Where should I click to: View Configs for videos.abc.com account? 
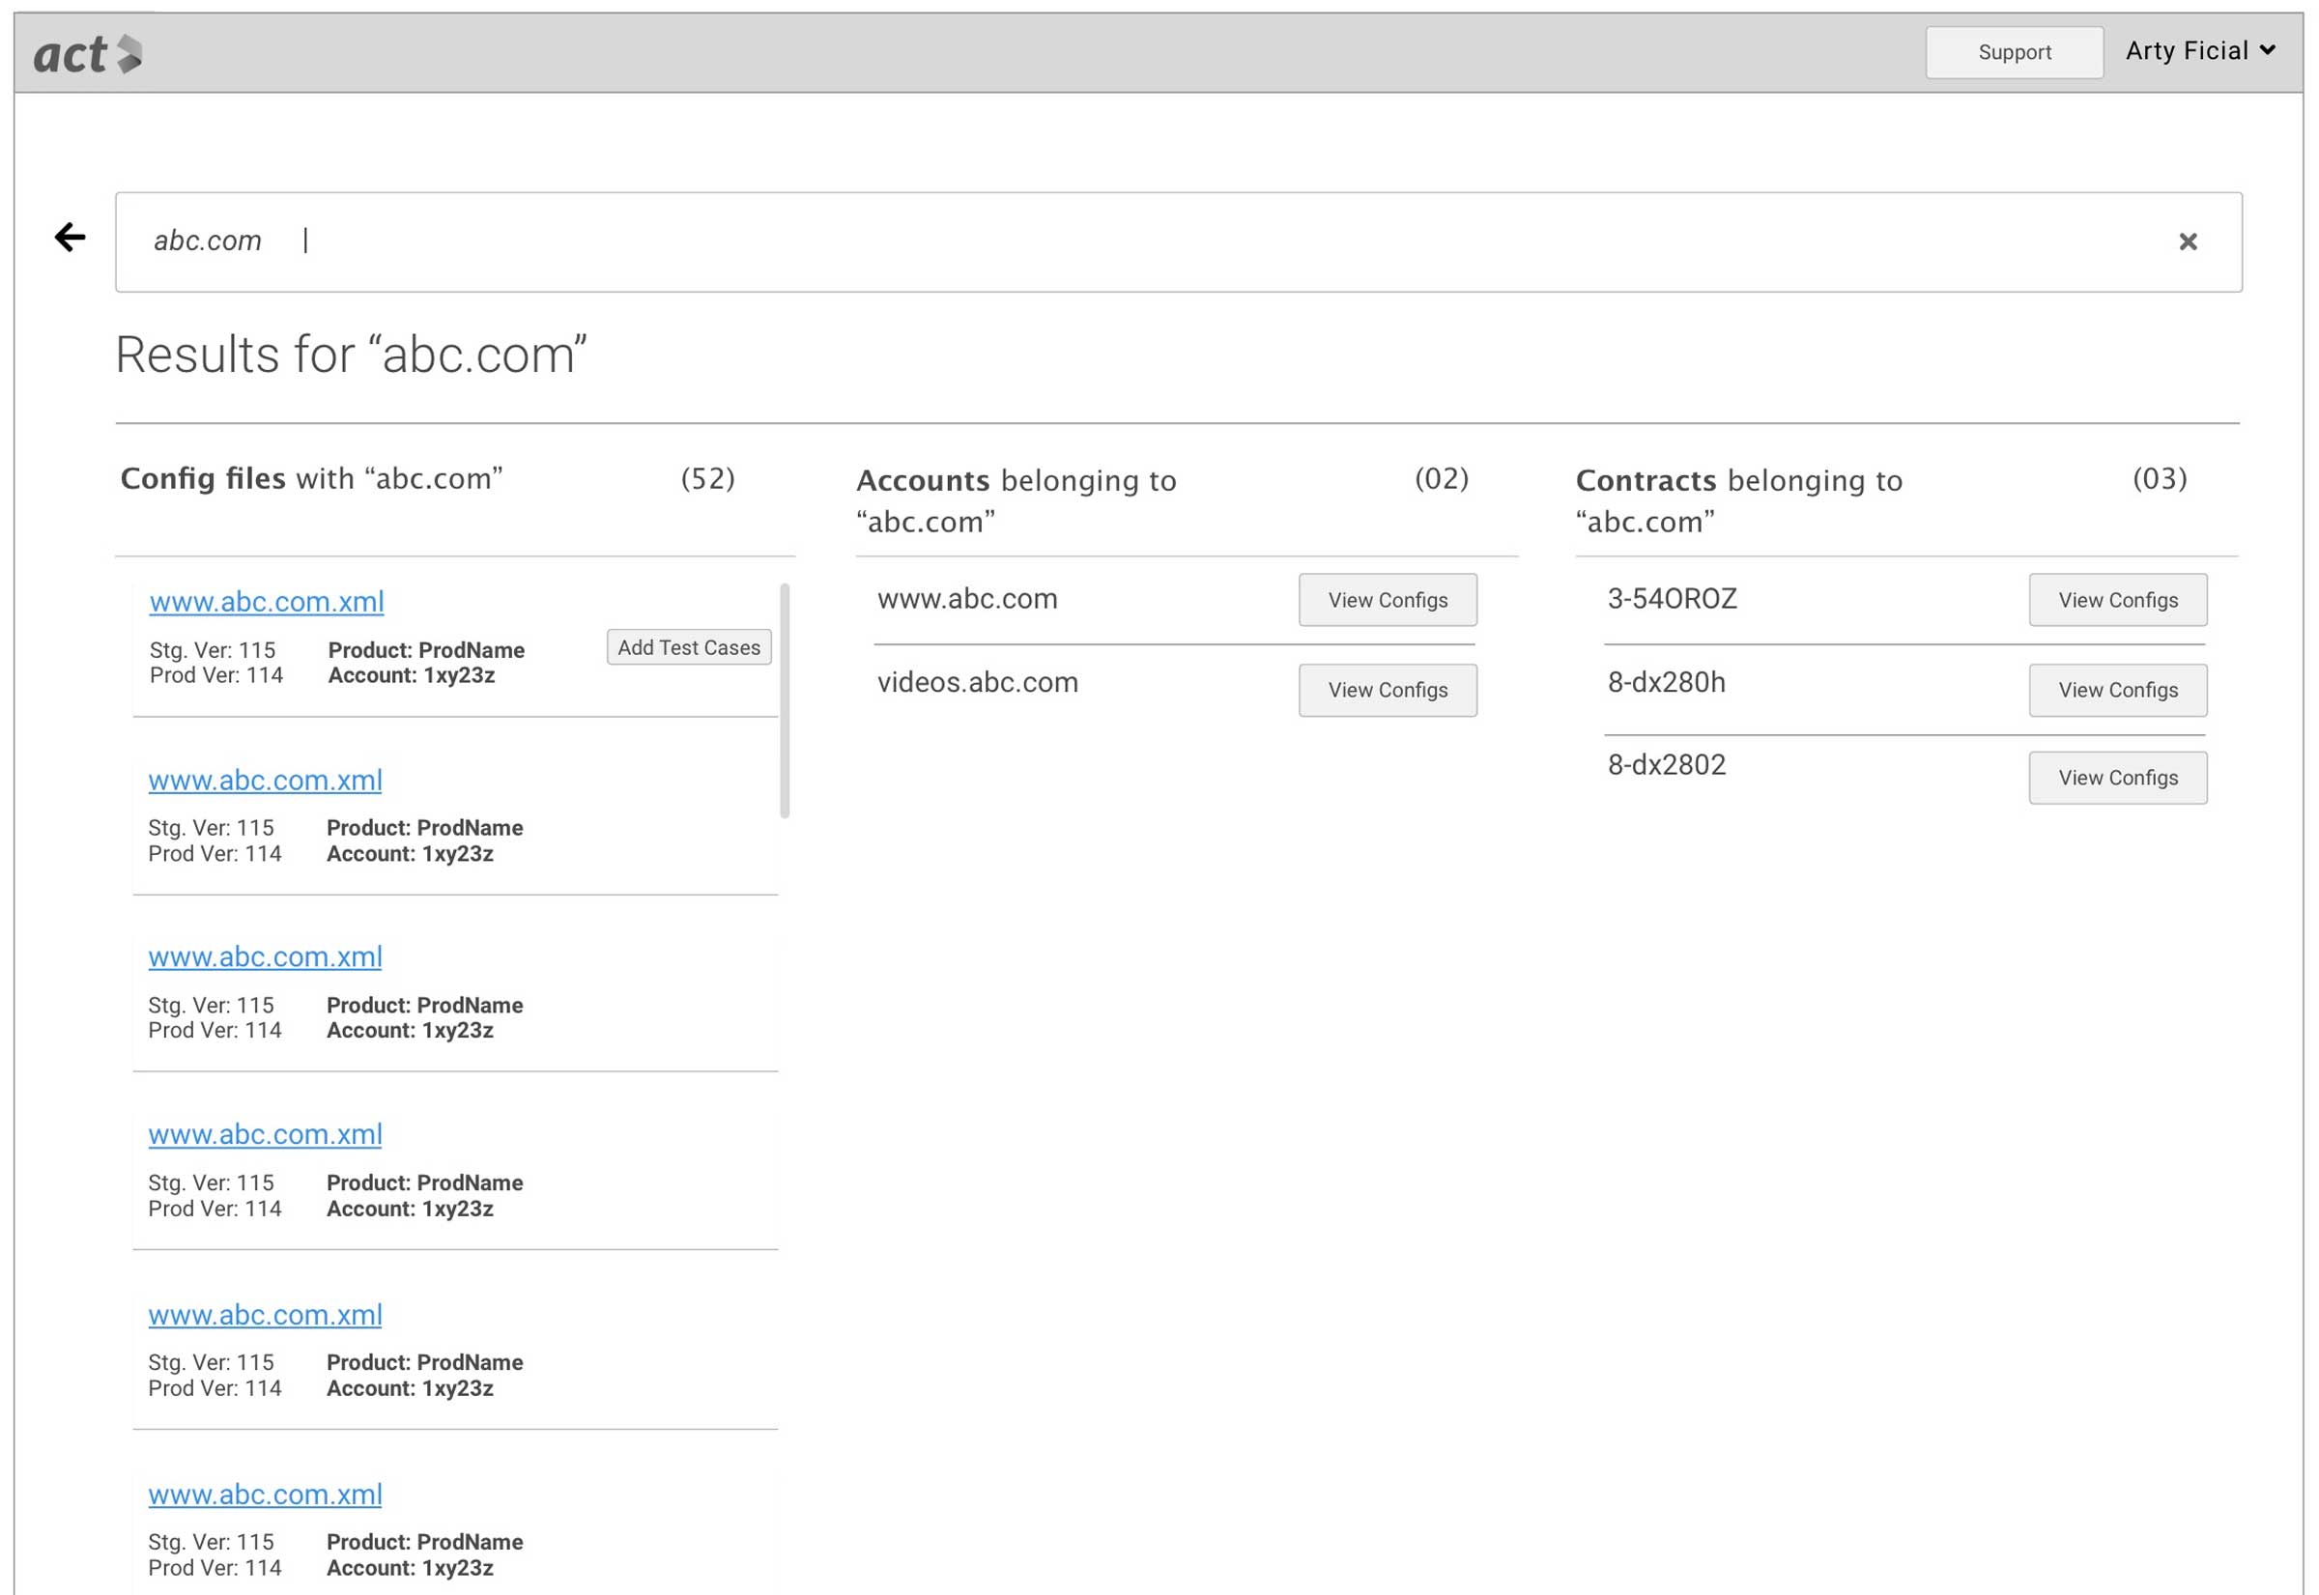(1388, 690)
